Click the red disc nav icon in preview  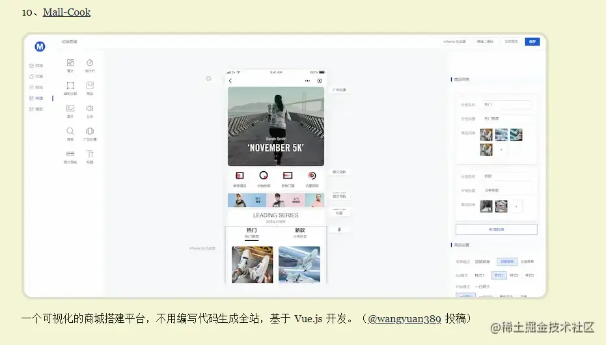click(x=312, y=175)
